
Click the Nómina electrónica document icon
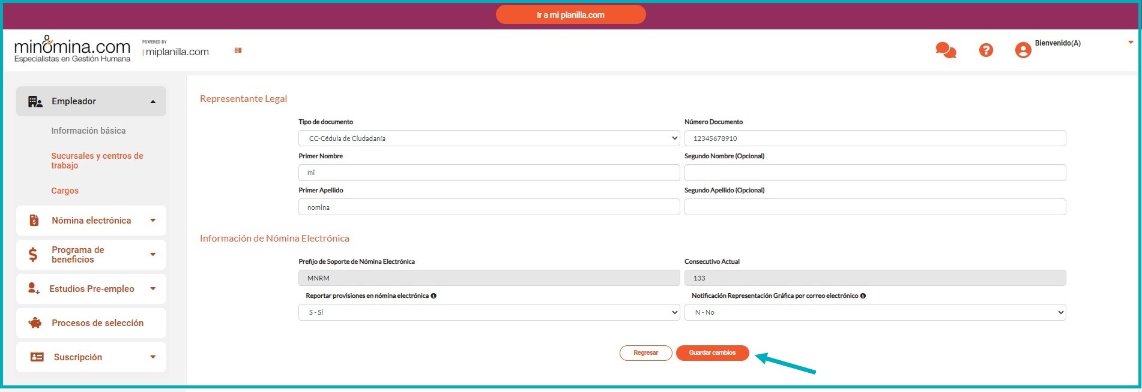[34, 221]
